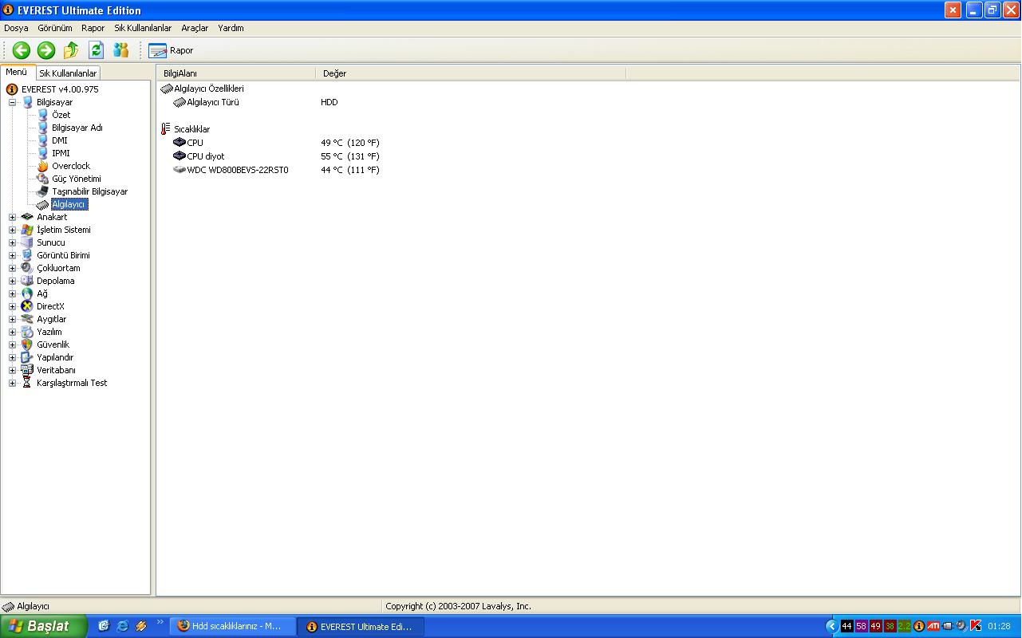The width and height of the screenshot is (1022, 638).
Task: Switch to the Sık Kullanılanlar tab
Action: click(68, 73)
